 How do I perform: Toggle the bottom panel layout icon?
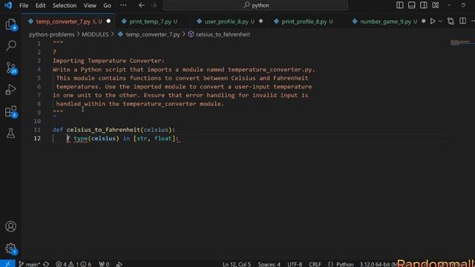click(x=412, y=5)
